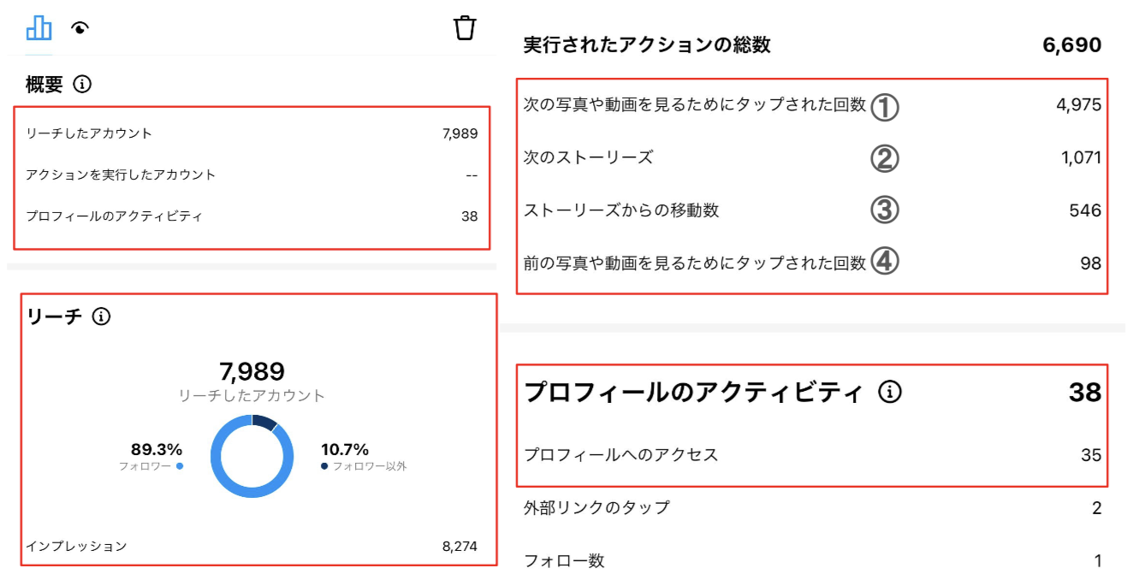1133x586 pixels.
Task: Click the circled number 4 marker
Action: click(885, 262)
